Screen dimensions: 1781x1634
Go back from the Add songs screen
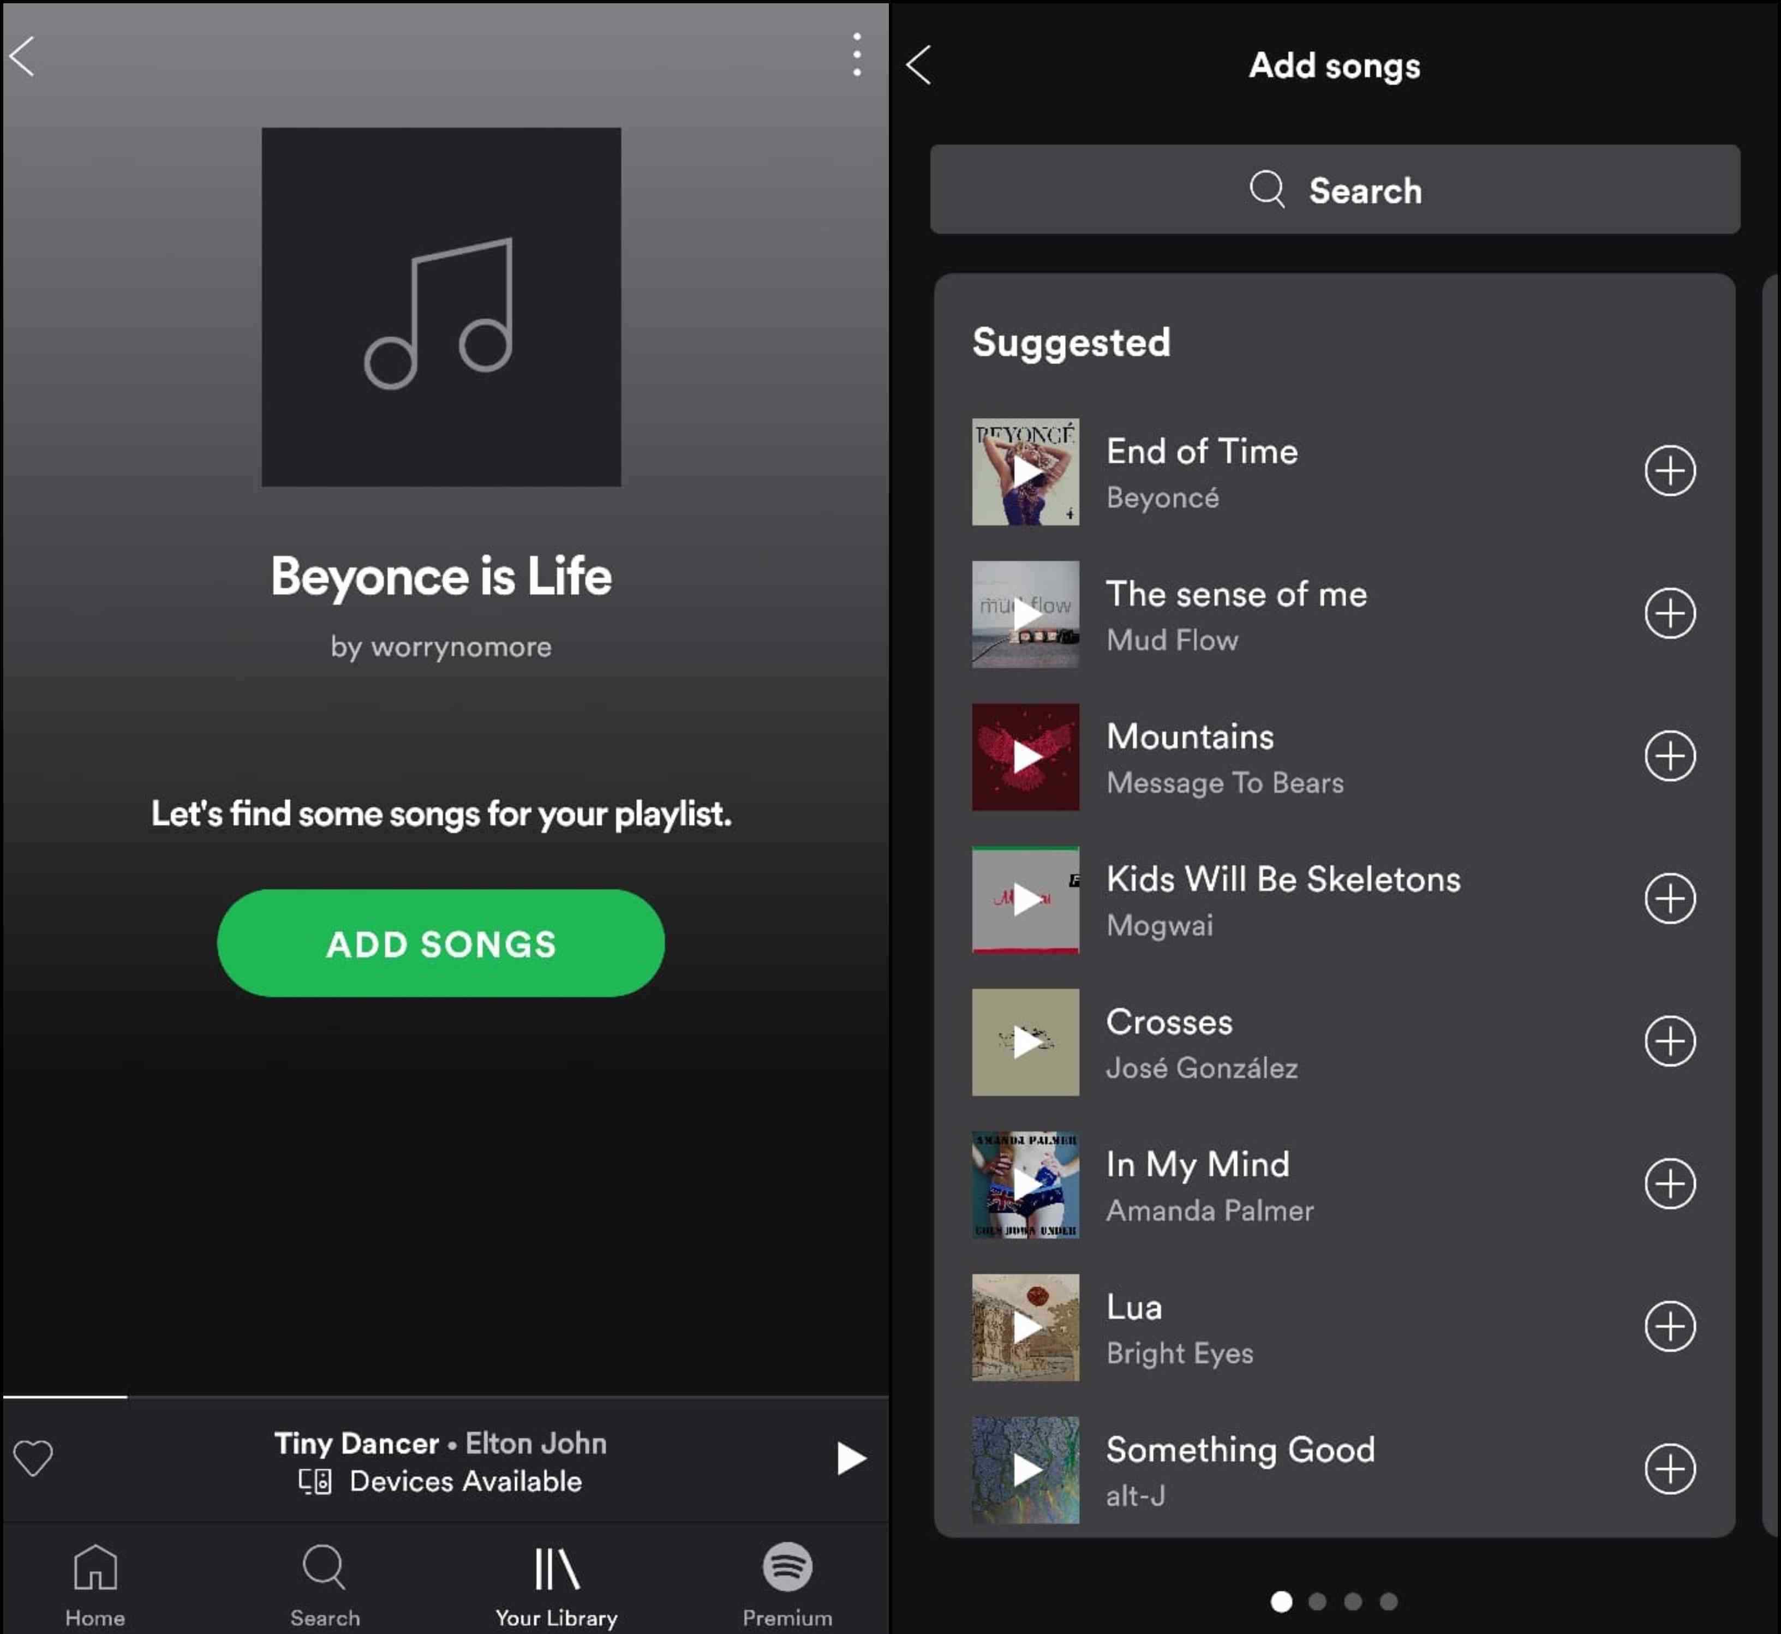click(x=919, y=65)
